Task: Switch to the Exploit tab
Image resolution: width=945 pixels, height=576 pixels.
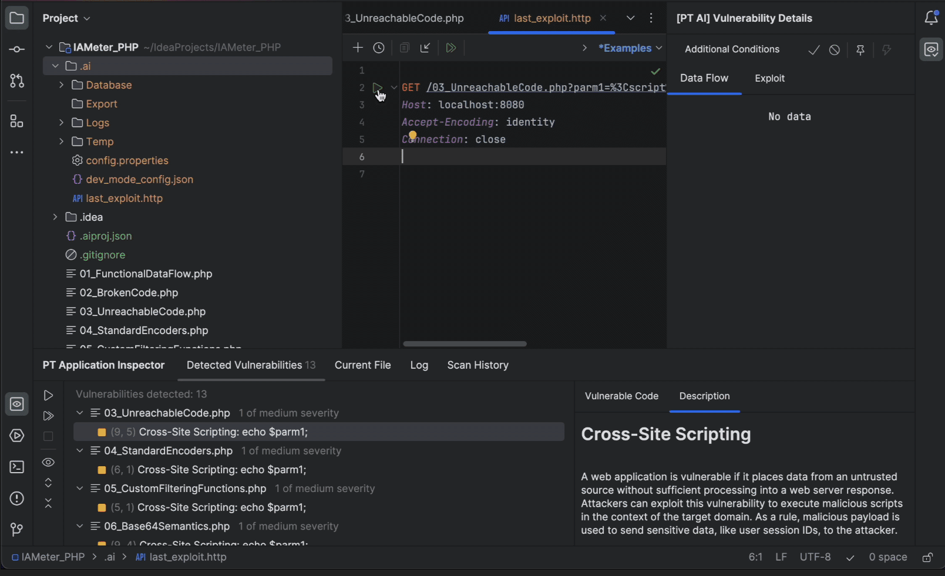Action: click(x=769, y=78)
